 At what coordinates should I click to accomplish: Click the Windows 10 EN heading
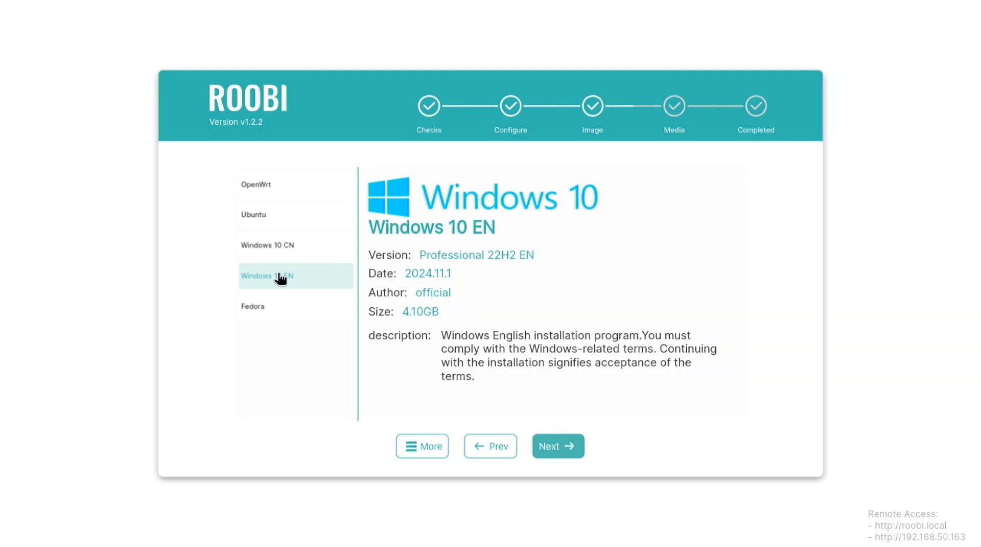(x=432, y=227)
